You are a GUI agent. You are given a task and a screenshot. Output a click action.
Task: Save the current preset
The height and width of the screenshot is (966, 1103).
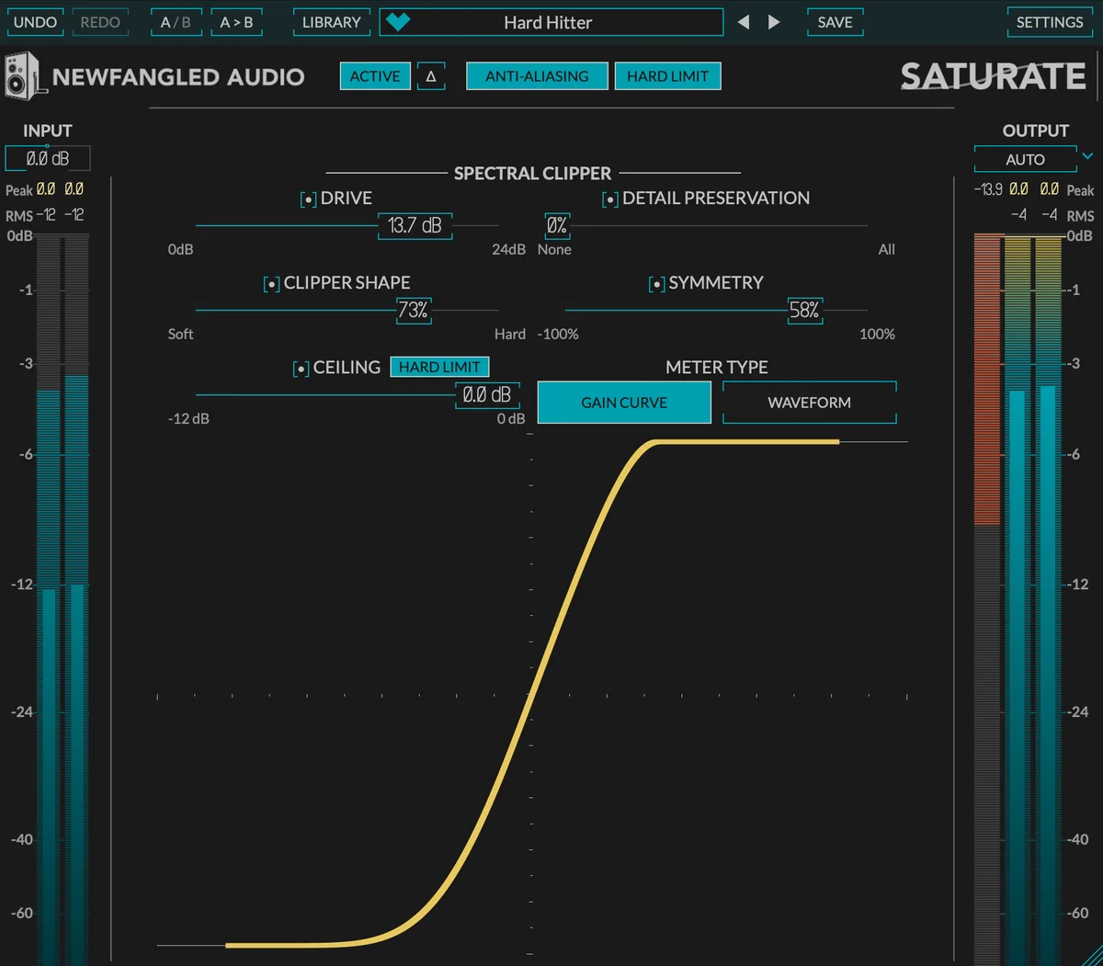836,22
